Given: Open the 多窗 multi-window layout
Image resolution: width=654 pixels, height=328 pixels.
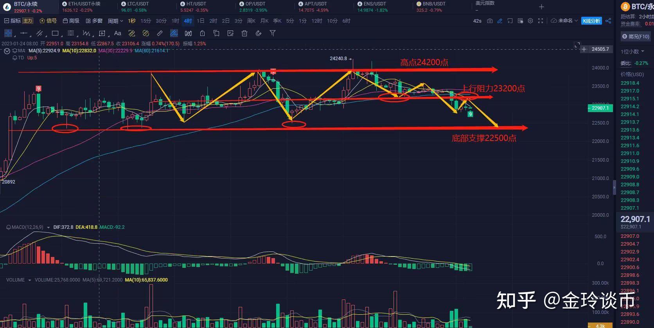Looking at the screenshot, I should point(94,21).
